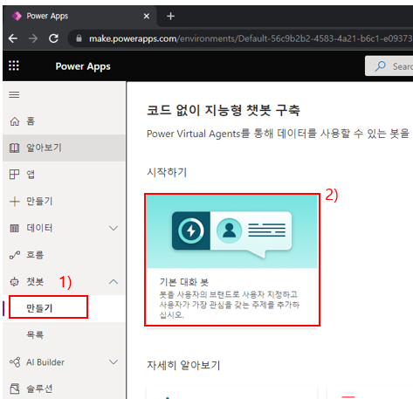Click the solutions icon beside 솔루션

pyautogui.click(x=15, y=389)
